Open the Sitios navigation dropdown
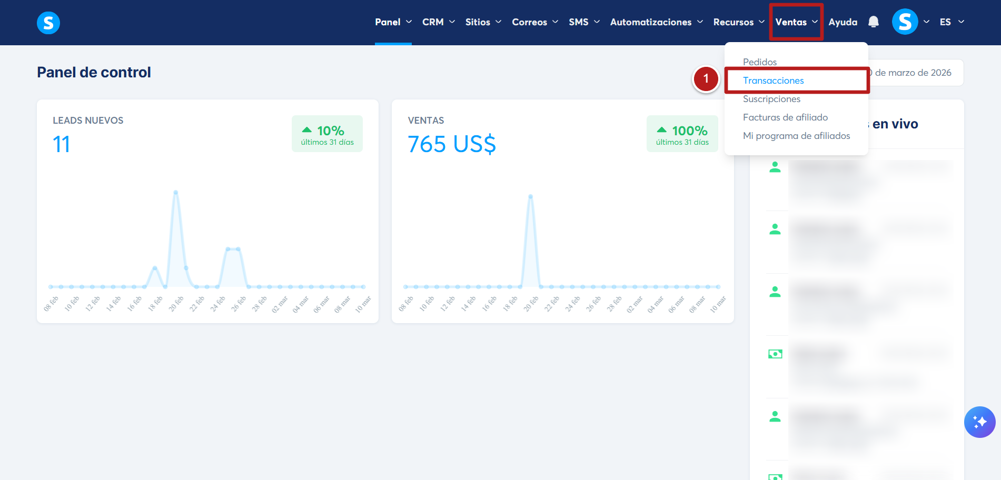 point(483,22)
